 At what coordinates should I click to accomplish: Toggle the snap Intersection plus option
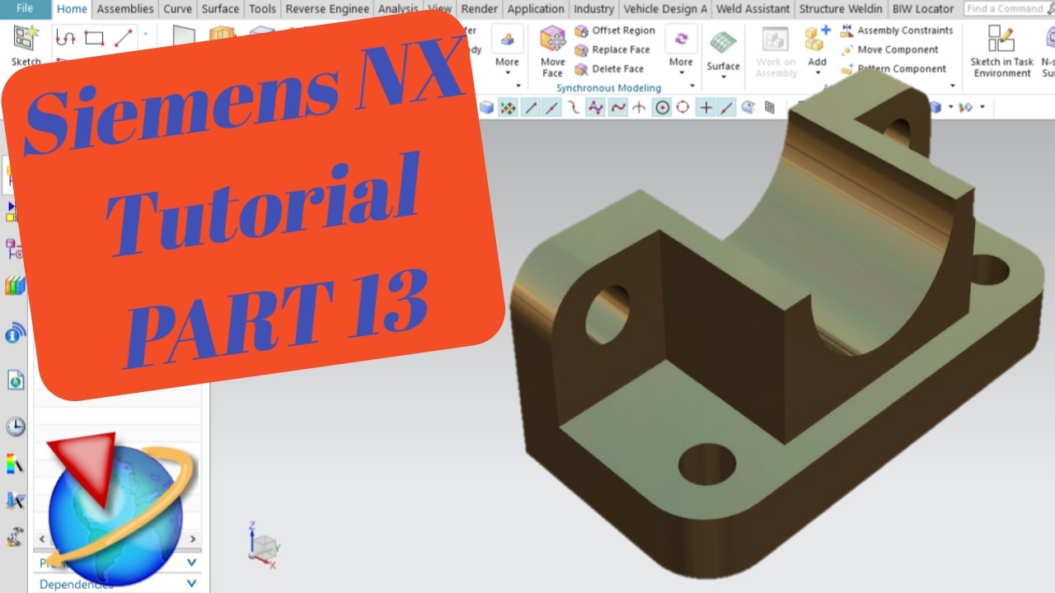coord(706,107)
